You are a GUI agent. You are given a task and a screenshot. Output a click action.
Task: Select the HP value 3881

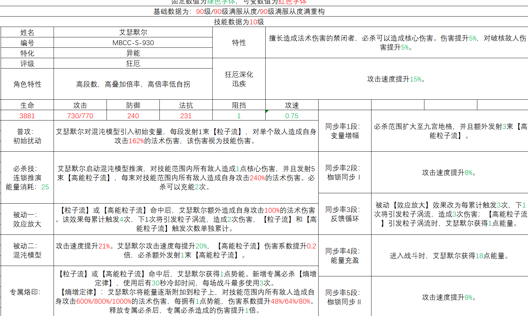(27, 116)
